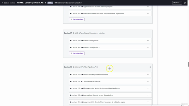Screen dimensions: 189x106
Task: Click the status dot on Lecture 147
Action: point(71,14)
